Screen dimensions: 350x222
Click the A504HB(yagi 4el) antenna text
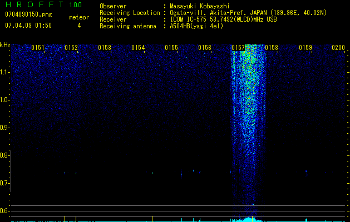[x=196, y=26]
